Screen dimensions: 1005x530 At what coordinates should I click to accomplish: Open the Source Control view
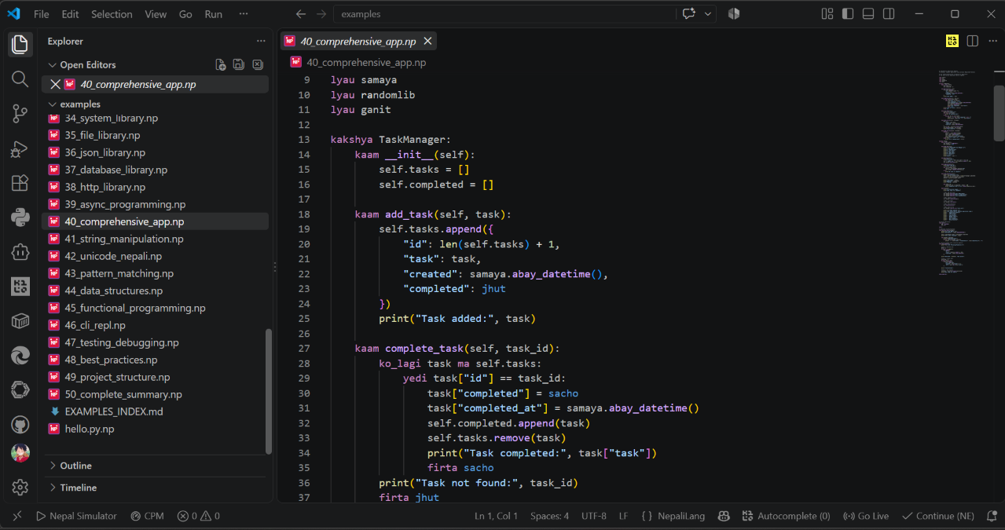(x=20, y=114)
